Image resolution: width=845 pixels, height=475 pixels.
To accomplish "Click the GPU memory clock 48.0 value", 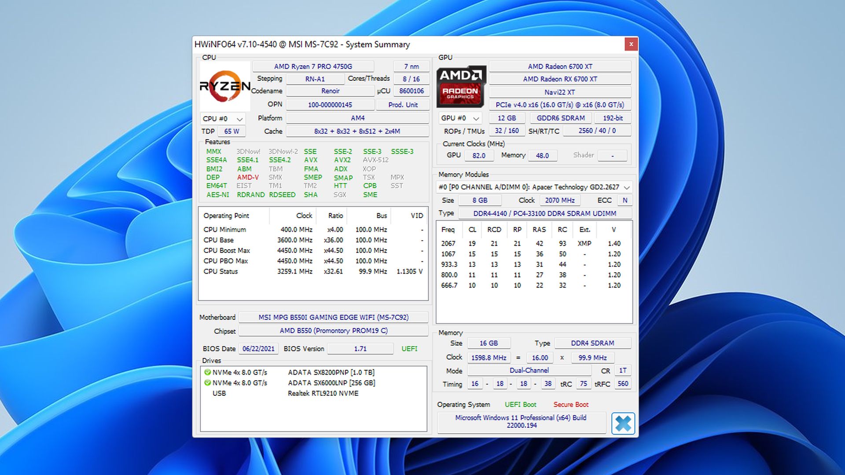I will (542, 155).
